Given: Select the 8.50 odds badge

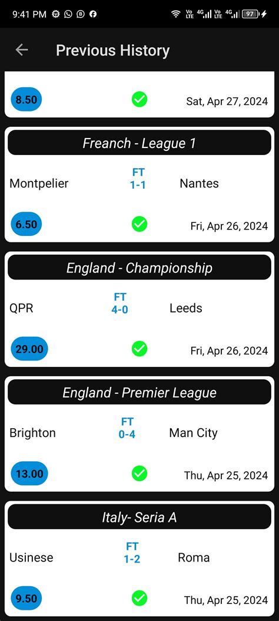Looking at the screenshot, I should point(26,100).
